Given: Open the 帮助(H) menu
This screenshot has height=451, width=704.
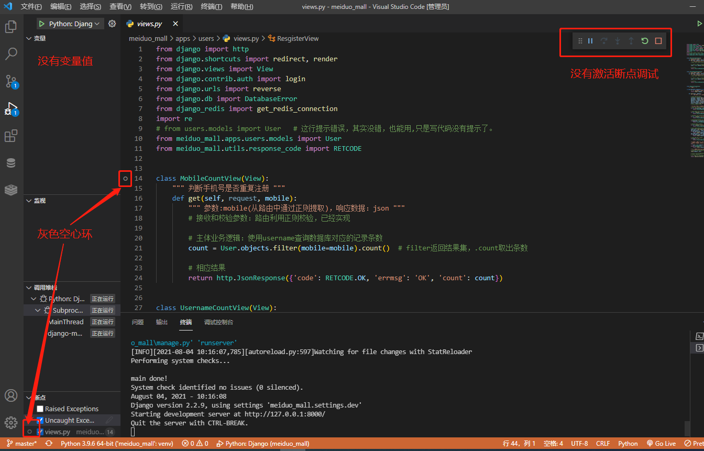Looking at the screenshot, I should [241, 7].
